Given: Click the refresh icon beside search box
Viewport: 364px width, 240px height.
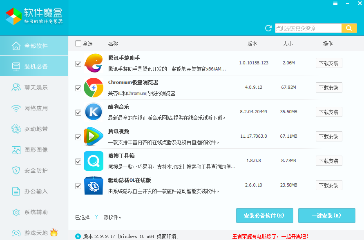Looking at the screenshot, I should (268, 28).
